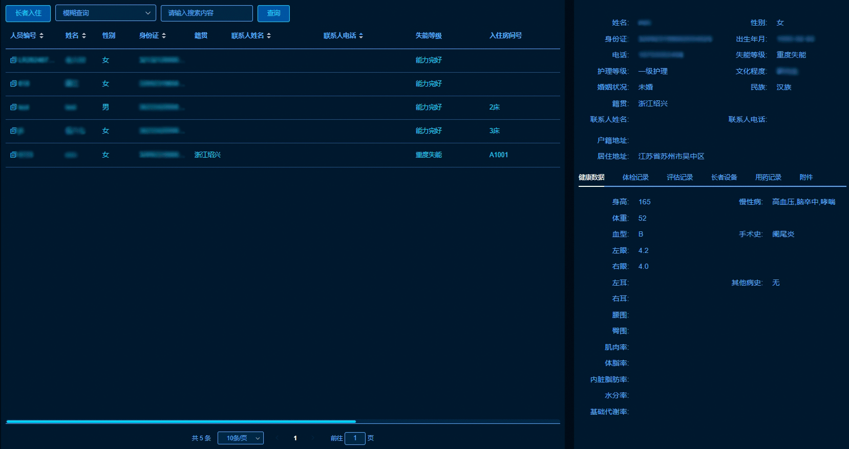849x449 pixels.
Task: Click the copy icon in the 3床 row
Action: [13, 131]
